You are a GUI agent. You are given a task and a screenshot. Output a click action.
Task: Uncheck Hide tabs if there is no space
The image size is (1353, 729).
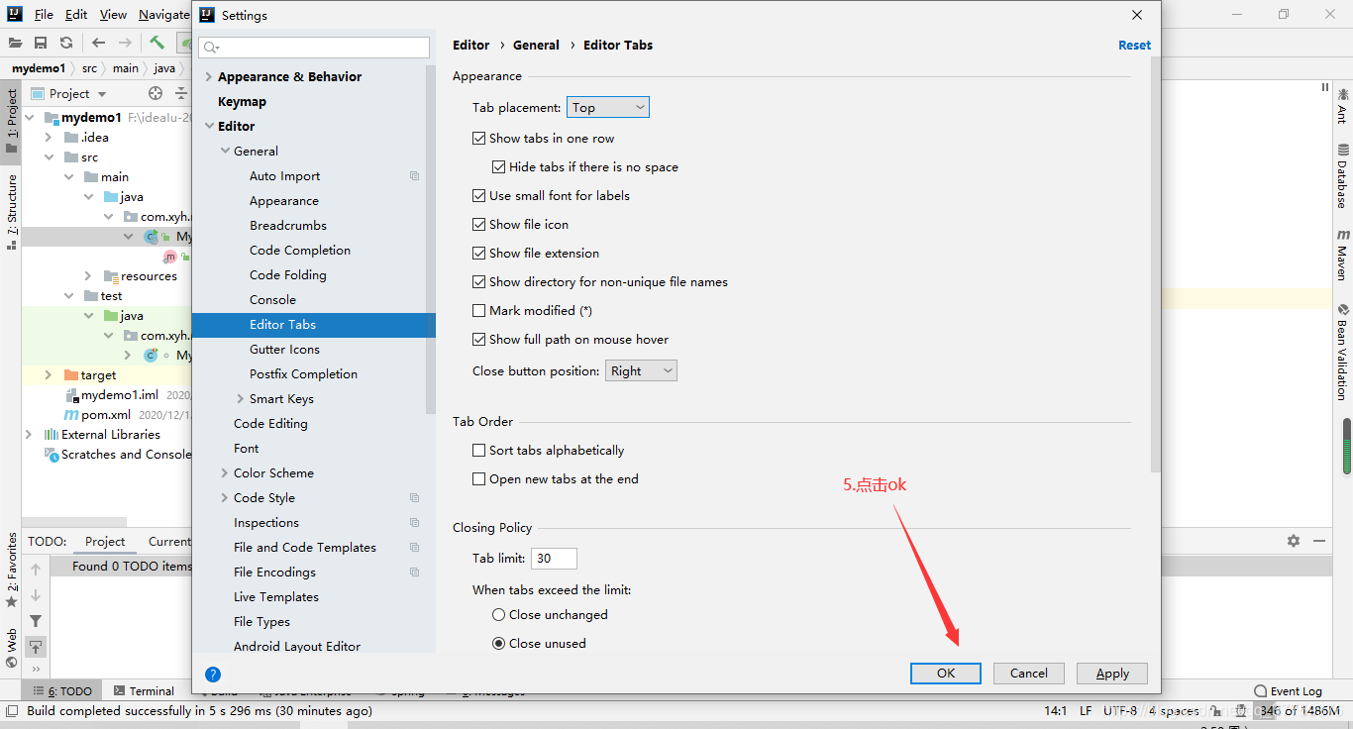[499, 167]
